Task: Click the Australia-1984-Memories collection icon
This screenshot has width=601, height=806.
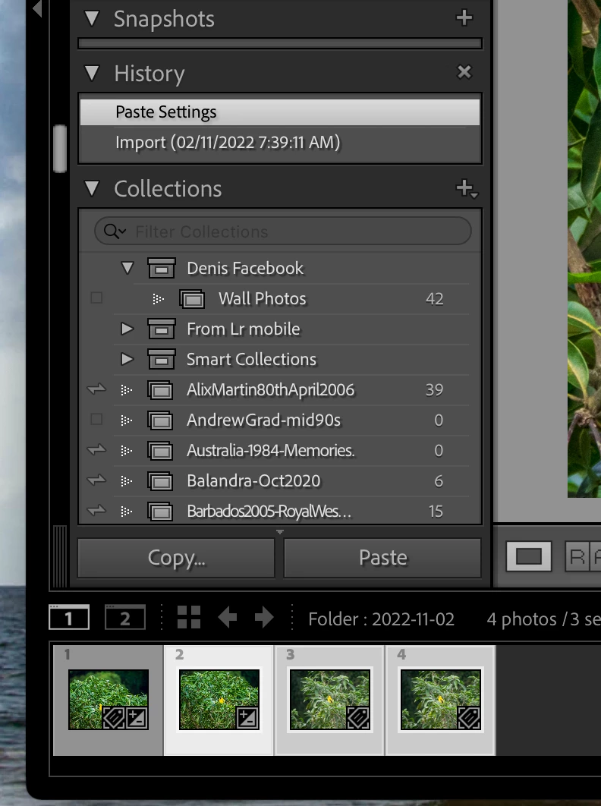Action: click(x=160, y=451)
